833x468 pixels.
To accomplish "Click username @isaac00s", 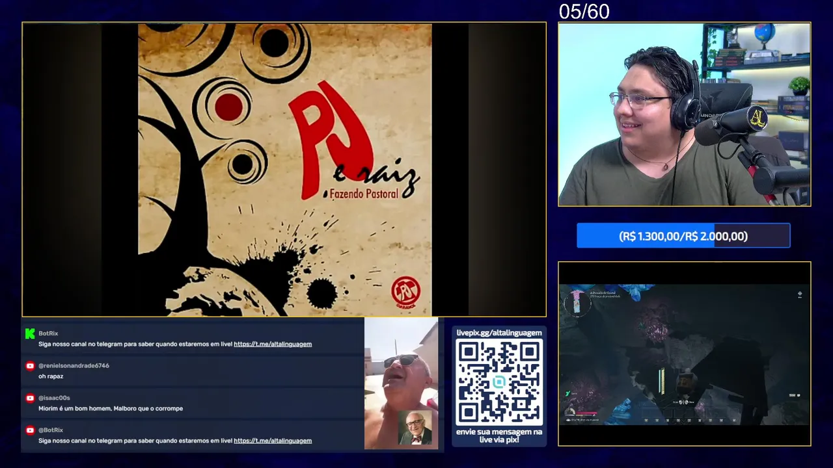I will [x=54, y=398].
